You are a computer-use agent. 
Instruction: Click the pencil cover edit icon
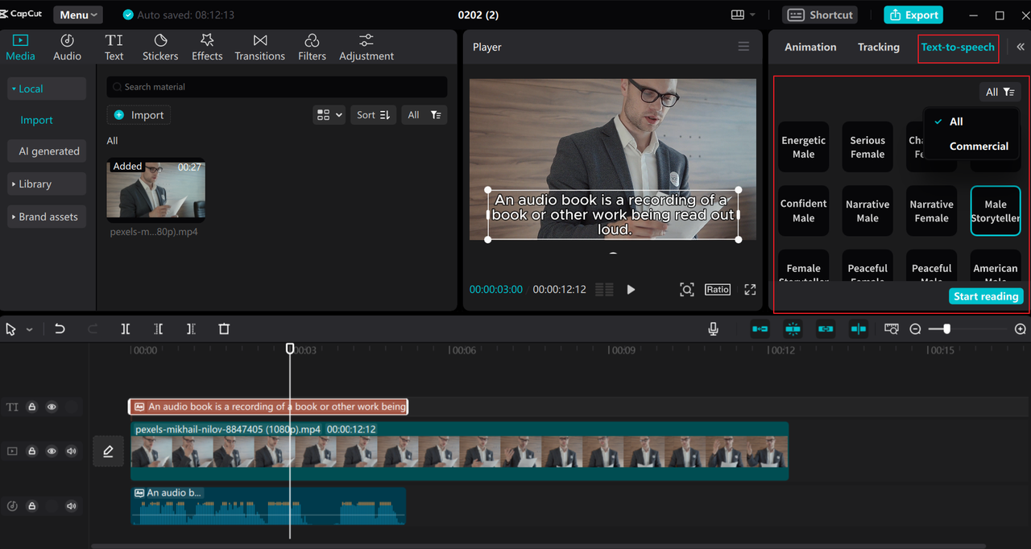[108, 452]
